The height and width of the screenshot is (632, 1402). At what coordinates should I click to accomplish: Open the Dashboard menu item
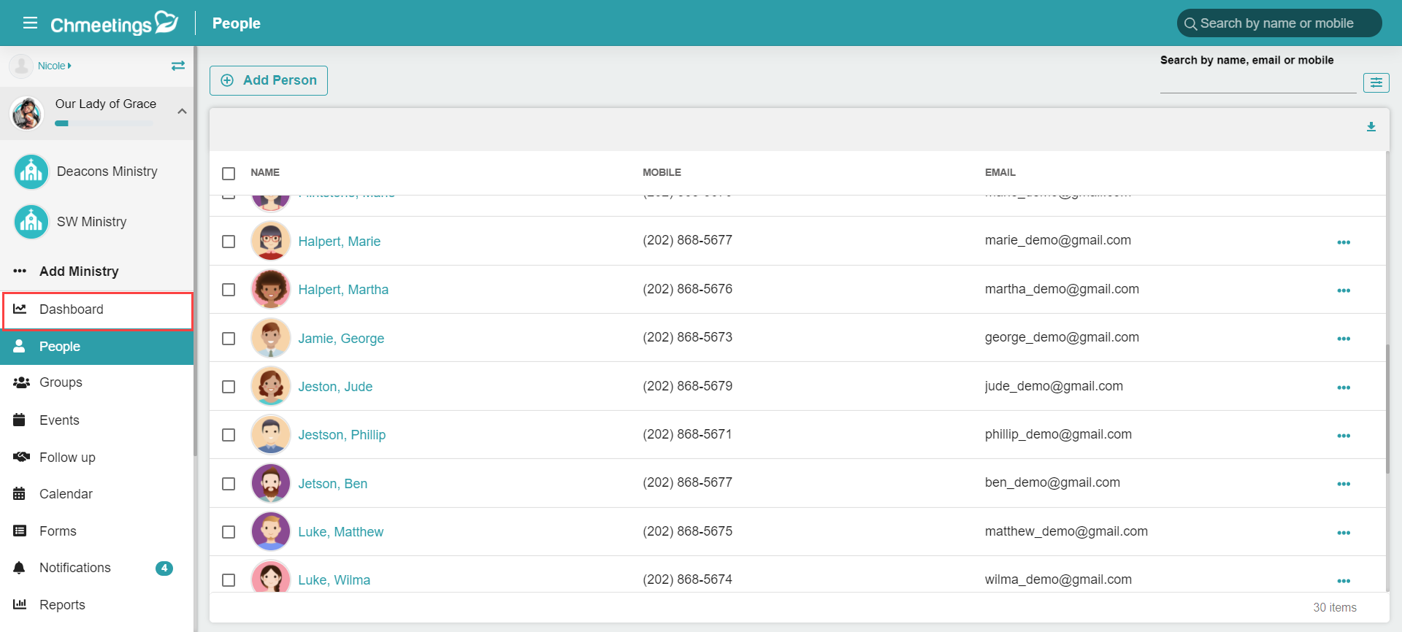coord(97,309)
